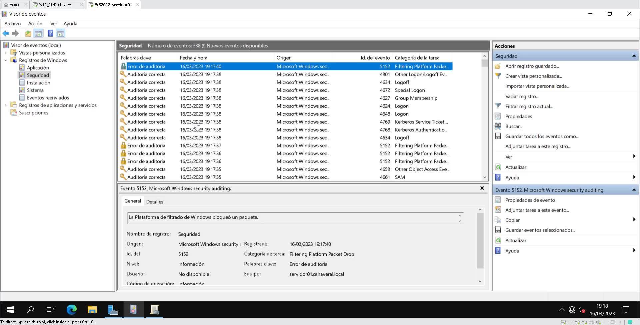Open the Acción menu

tap(35, 24)
